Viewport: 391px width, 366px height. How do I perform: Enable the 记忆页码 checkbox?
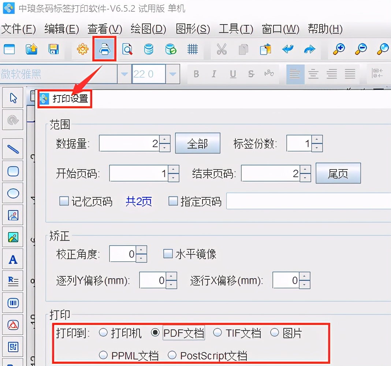click(x=64, y=201)
